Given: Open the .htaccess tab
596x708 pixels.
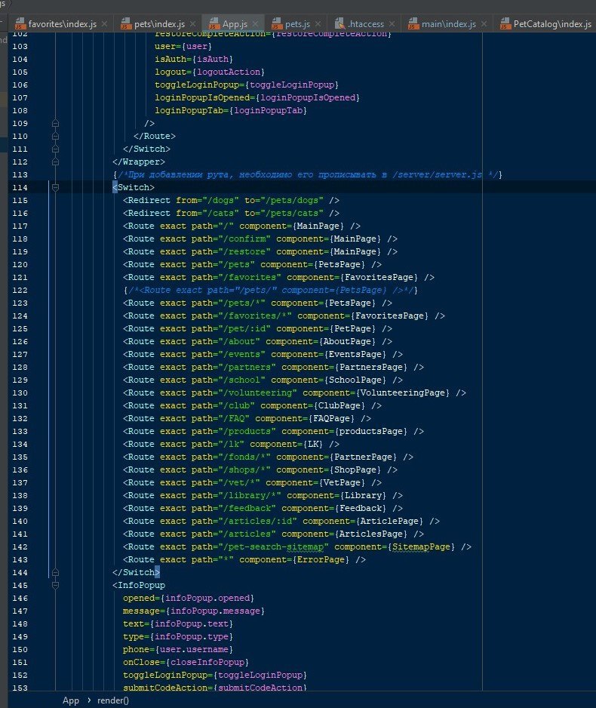Looking at the screenshot, I should (365, 24).
